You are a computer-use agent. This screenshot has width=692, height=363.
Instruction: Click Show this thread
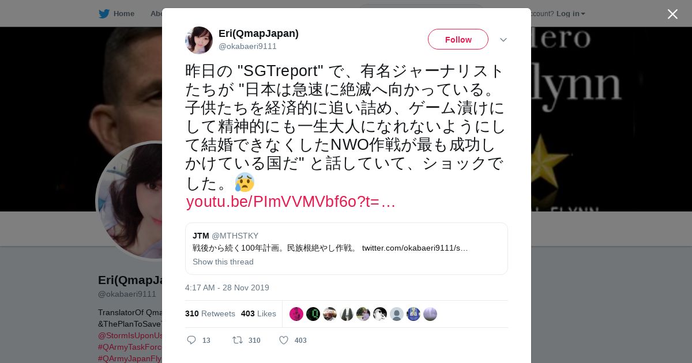(x=223, y=262)
